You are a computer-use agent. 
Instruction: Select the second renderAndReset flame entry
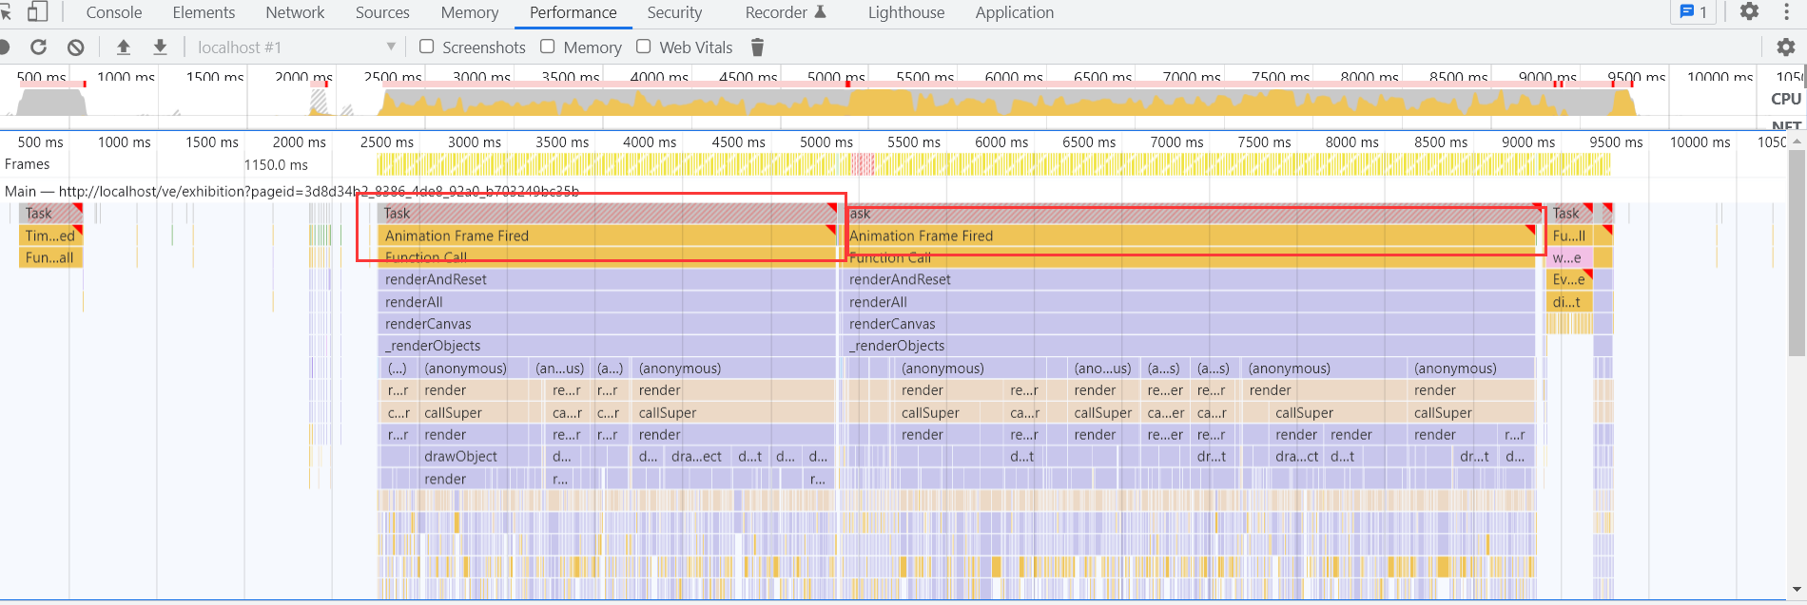[1190, 279]
